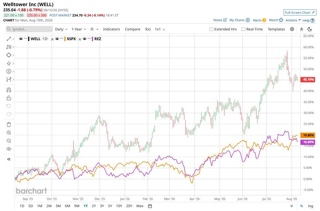This screenshot has width=320, height=211.
Task: Open Notes pencil icon
Action: [225, 20]
